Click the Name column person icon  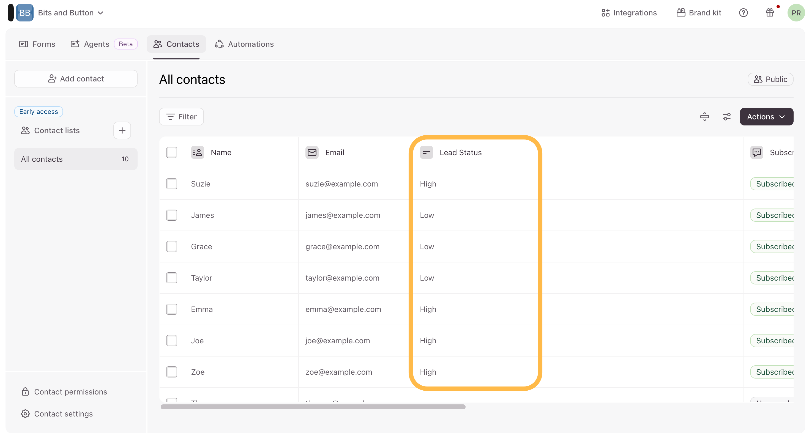pyautogui.click(x=197, y=153)
